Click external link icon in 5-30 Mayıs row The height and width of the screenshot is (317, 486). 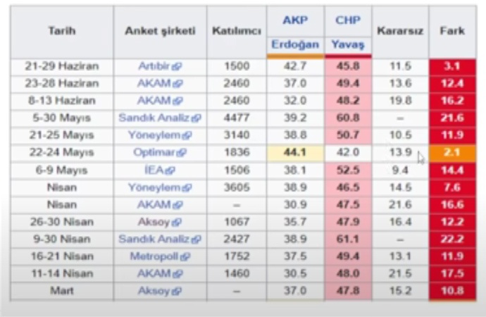coord(196,118)
